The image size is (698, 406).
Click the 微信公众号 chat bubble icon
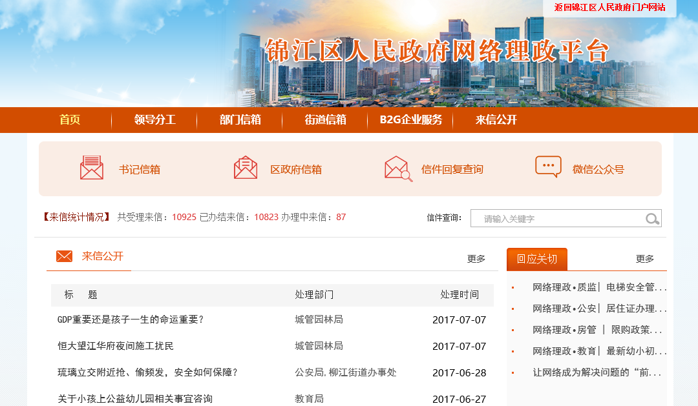548,167
